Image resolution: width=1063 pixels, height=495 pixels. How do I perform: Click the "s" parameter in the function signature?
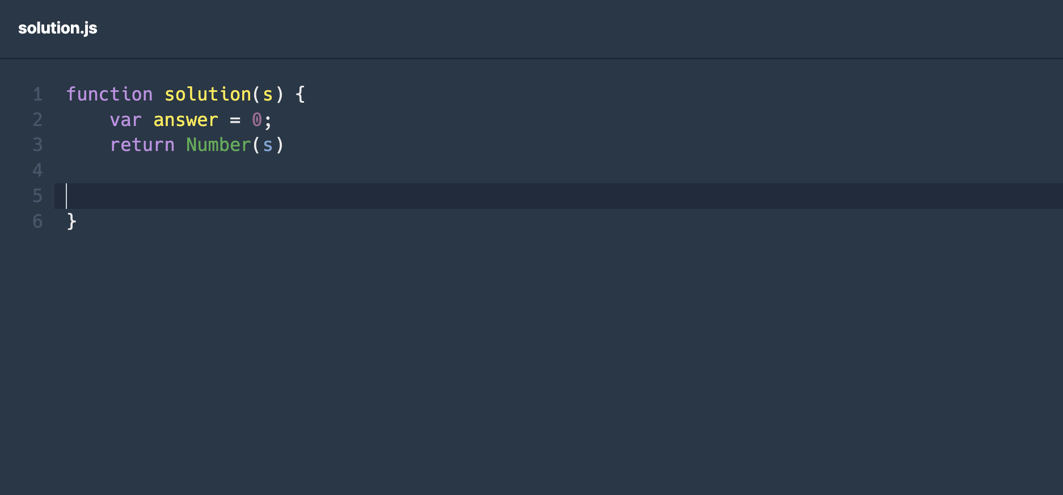268,94
